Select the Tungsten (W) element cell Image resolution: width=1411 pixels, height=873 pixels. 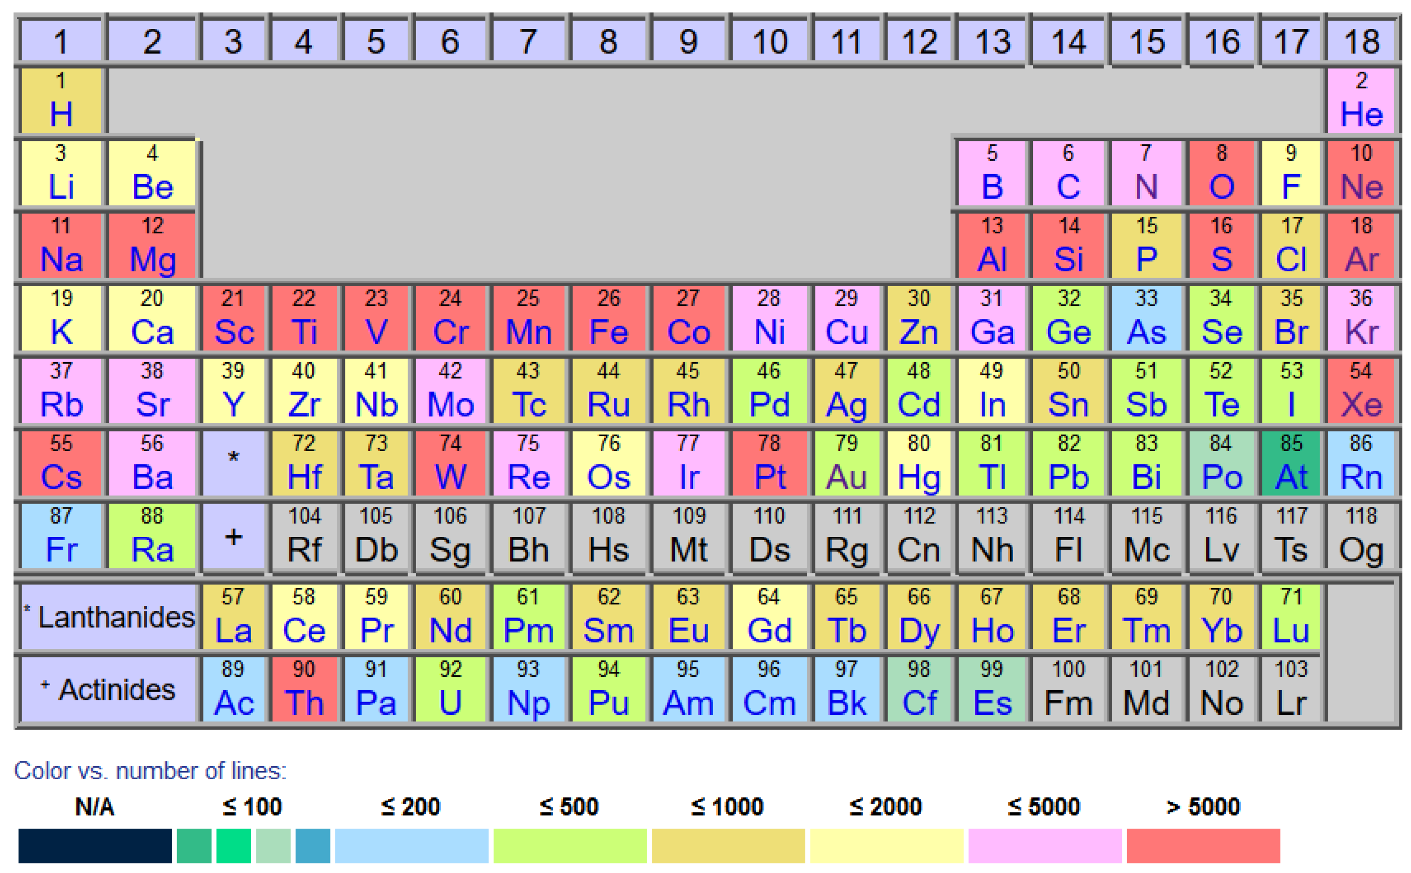coord(450,464)
